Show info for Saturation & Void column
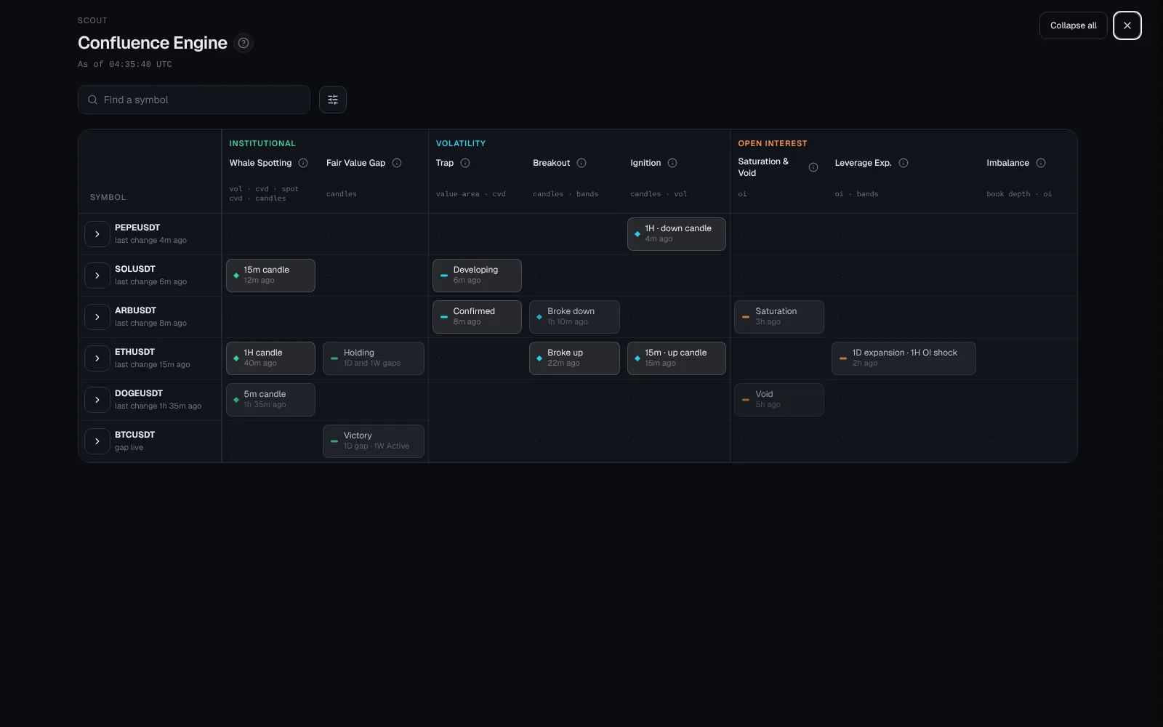The height and width of the screenshot is (727, 1163). tap(813, 167)
